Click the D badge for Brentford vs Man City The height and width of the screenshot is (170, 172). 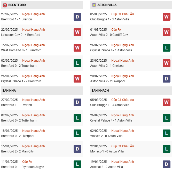click(77, 149)
